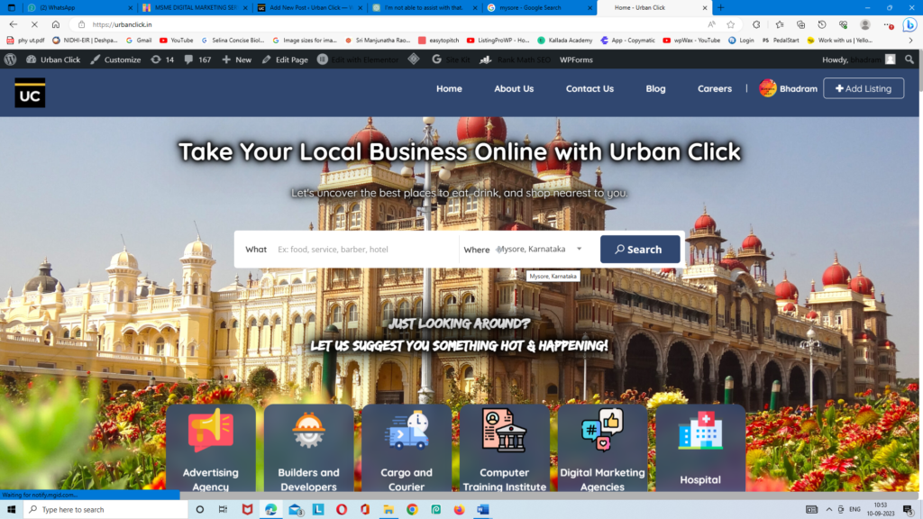Click the browser home button
Image resolution: width=923 pixels, height=519 pixels.
pyautogui.click(x=55, y=24)
